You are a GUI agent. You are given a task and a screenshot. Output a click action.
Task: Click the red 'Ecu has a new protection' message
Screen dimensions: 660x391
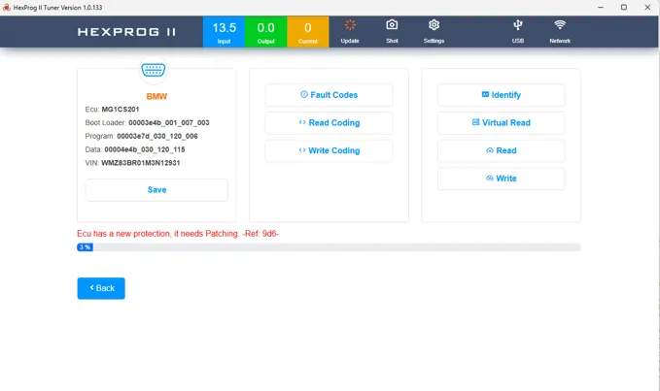pyautogui.click(x=178, y=234)
